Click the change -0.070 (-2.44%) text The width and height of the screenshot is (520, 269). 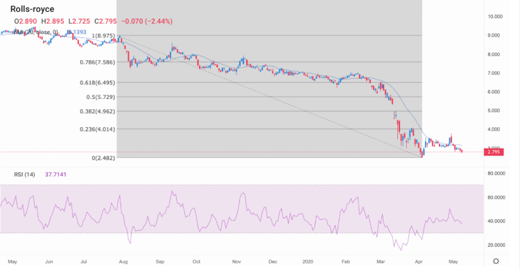[x=147, y=21]
